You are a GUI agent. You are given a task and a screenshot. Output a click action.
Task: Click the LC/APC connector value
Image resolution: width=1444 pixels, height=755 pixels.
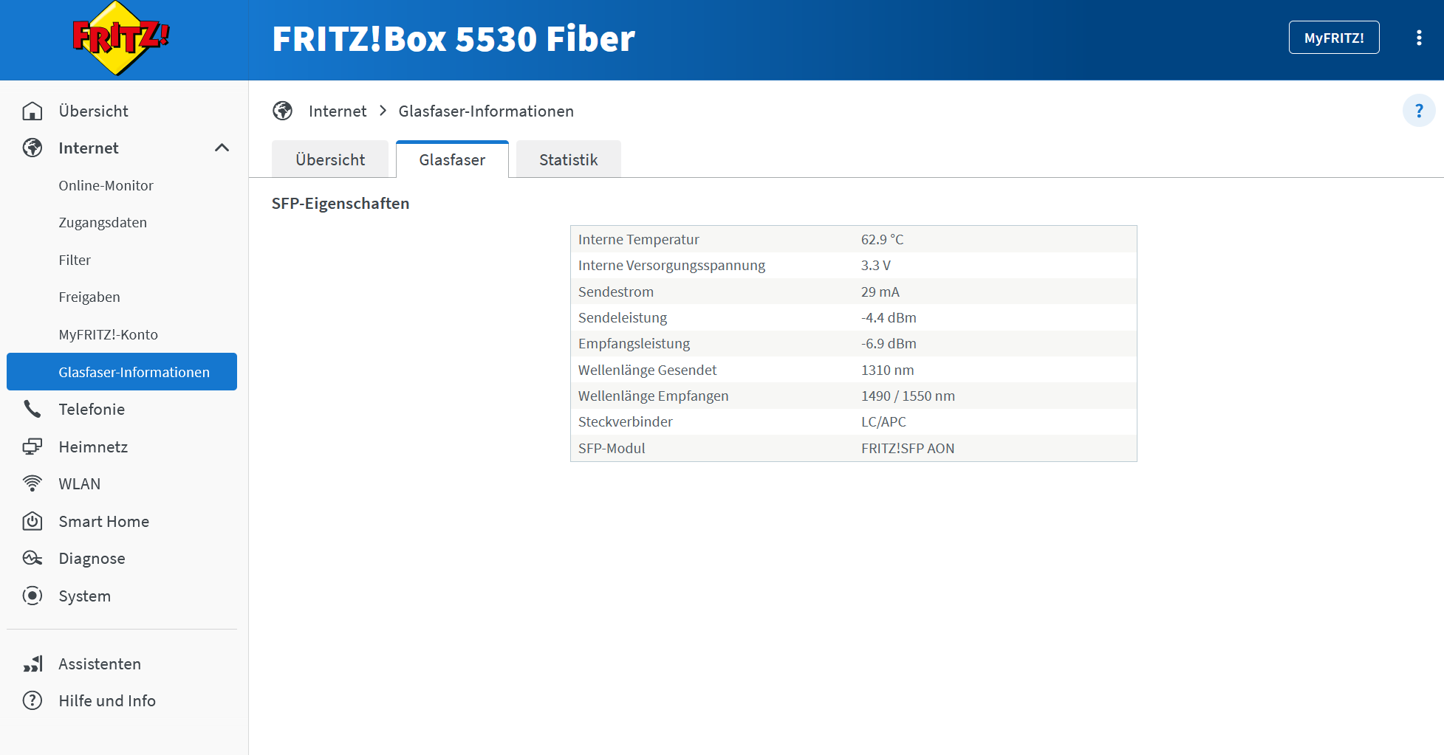(x=883, y=421)
